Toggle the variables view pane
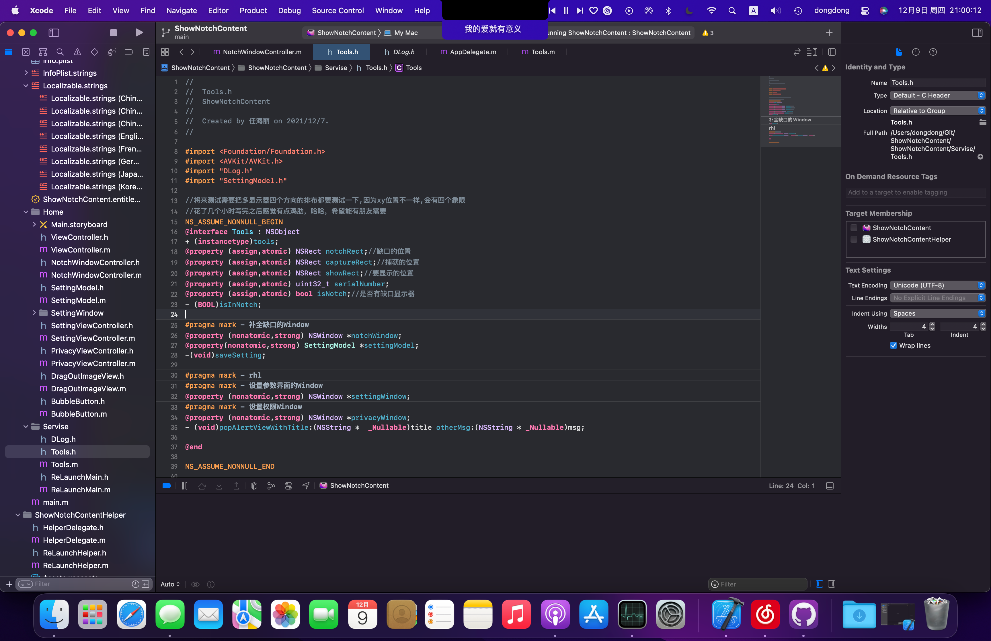Viewport: 991px width, 641px height. point(819,584)
